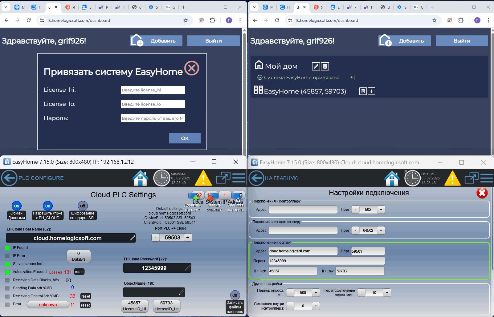Increase Период опроса 500 value
Viewport: 494px width, 317px height.
(x=316, y=293)
